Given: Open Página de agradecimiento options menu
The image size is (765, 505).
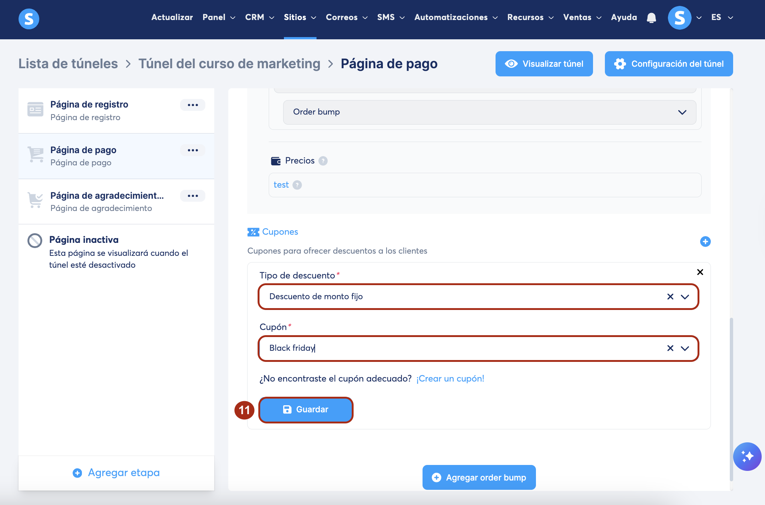Looking at the screenshot, I should point(193,196).
